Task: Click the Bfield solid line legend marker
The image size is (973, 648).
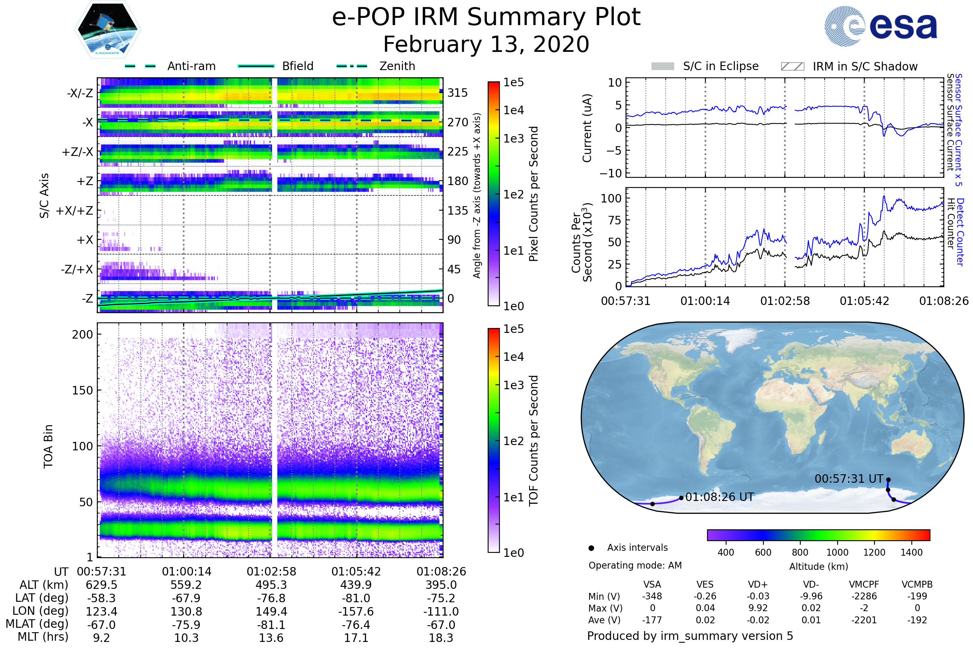Action: coord(256,66)
